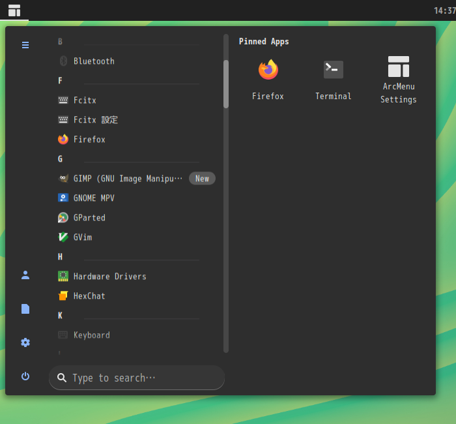Click the Hardware Drivers chip icon
Image resolution: width=456 pixels, height=424 pixels.
63,276
